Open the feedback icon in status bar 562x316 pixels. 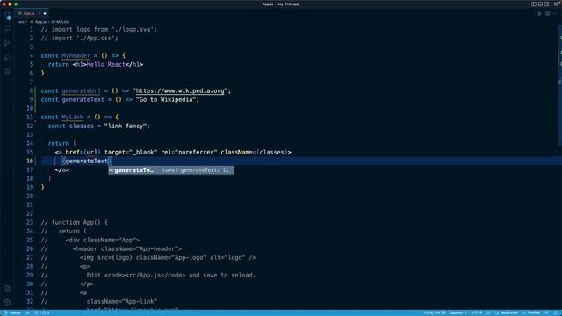[547, 312]
